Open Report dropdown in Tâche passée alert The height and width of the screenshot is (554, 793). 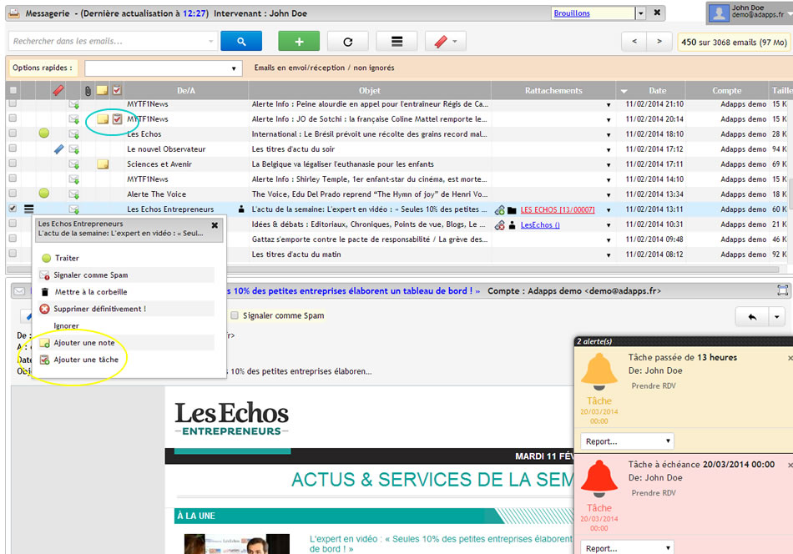click(627, 441)
